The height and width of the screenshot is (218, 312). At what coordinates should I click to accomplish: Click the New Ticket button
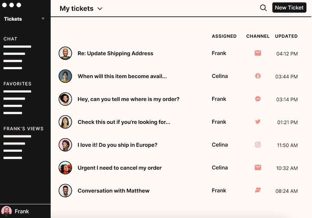[289, 8]
